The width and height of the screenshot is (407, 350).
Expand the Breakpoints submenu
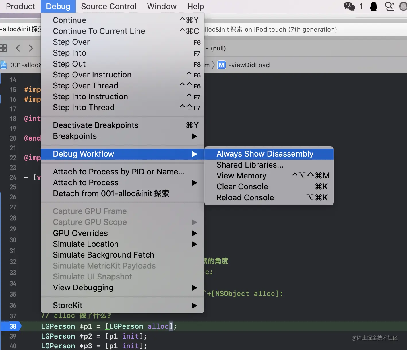tap(123, 136)
